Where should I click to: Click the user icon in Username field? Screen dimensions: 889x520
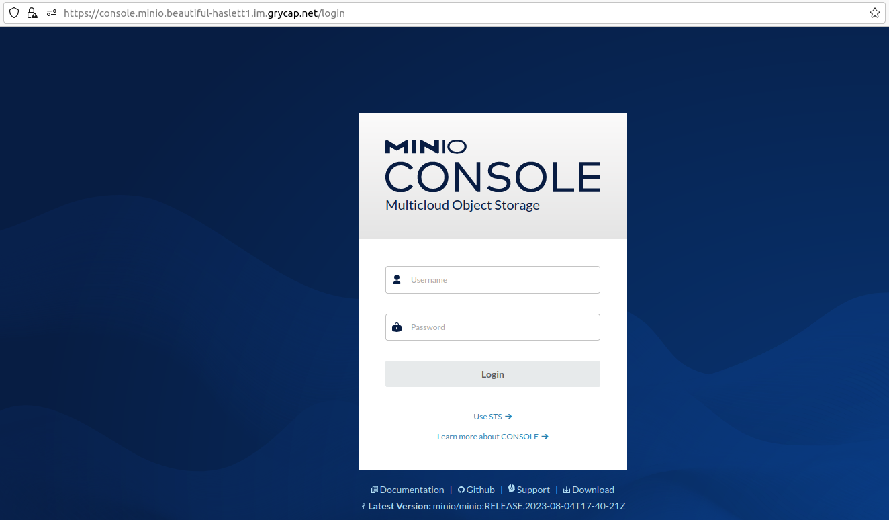pos(397,279)
